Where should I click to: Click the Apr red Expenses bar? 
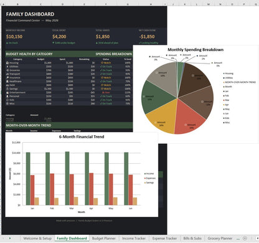[x=92, y=189]
